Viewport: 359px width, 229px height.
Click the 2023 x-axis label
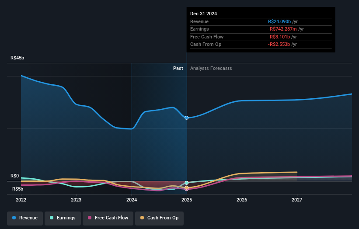pyautogui.click(x=76, y=200)
